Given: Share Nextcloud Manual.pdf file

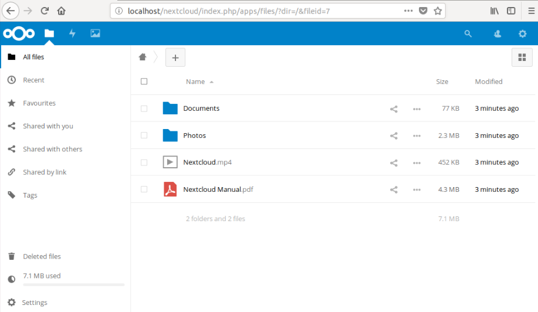Looking at the screenshot, I should coord(394,189).
